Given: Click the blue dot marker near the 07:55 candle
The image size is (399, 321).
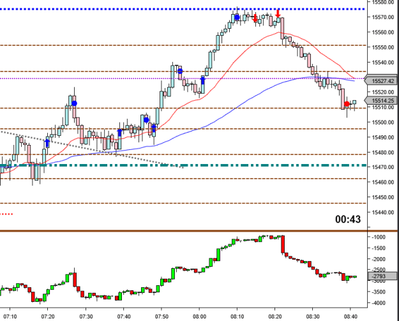Looking at the screenshot, I should point(180,71).
